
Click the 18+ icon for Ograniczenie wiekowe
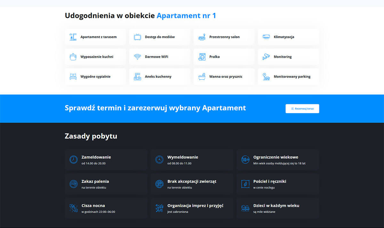tap(245, 159)
